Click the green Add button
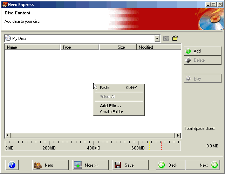This screenshot has height=174, width=225. click(203, 51)
